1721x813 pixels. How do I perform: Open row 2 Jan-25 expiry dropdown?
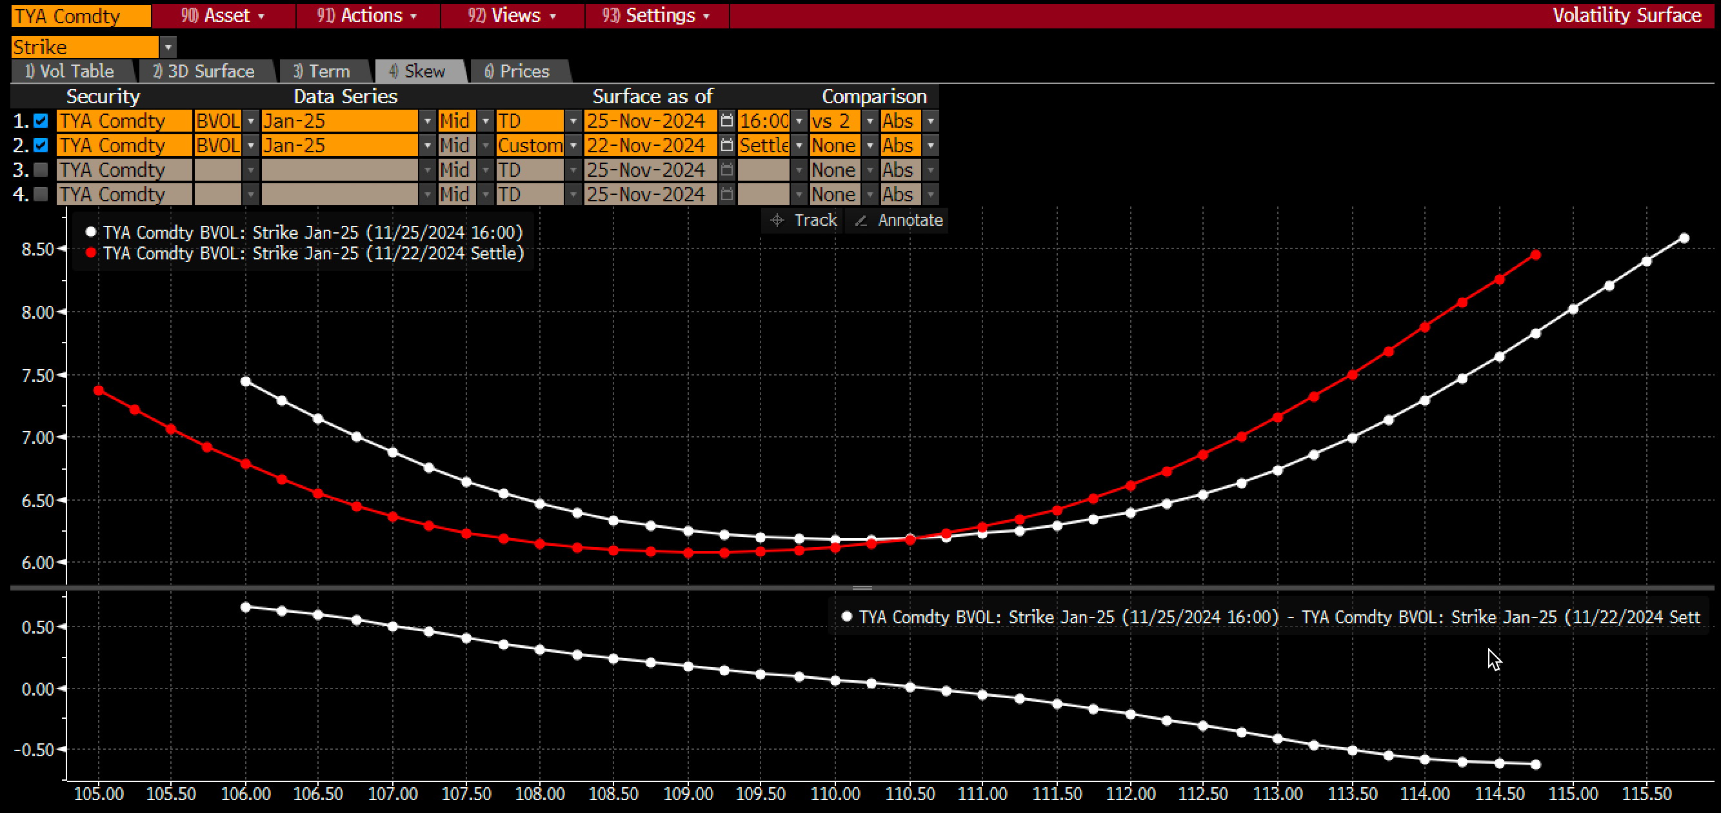[428, 146]
